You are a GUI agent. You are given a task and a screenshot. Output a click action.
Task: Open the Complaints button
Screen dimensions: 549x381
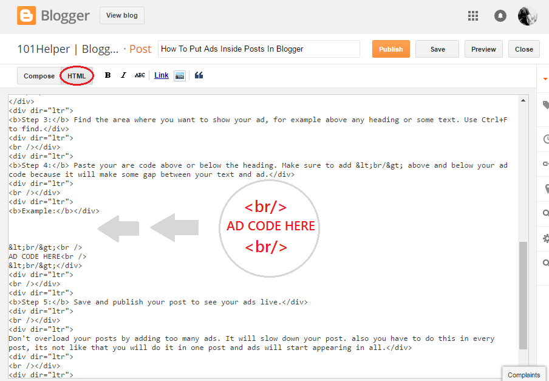tap(523, 375)
